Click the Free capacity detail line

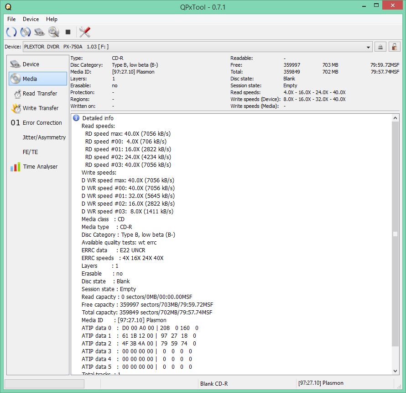coord(147,304)
